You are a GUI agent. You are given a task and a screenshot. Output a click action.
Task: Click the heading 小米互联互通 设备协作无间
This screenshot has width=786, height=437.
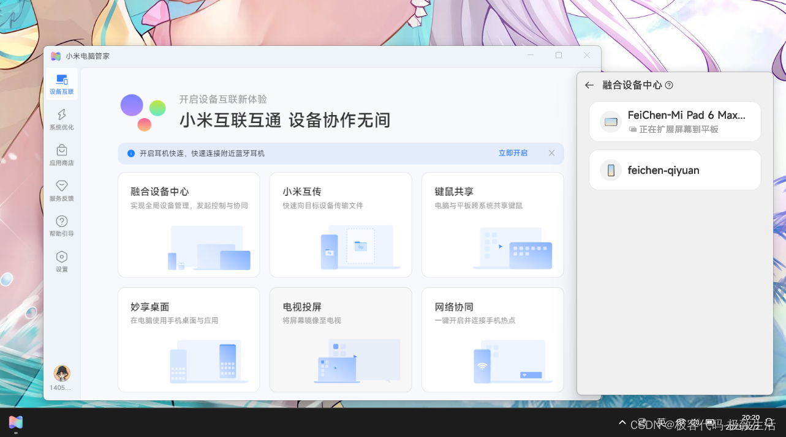285,120
